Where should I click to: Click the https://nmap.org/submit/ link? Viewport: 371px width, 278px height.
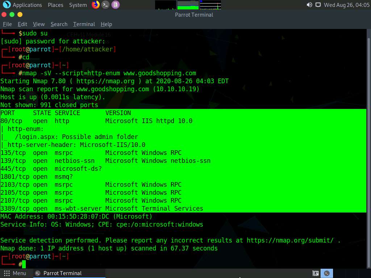(290, 240)
